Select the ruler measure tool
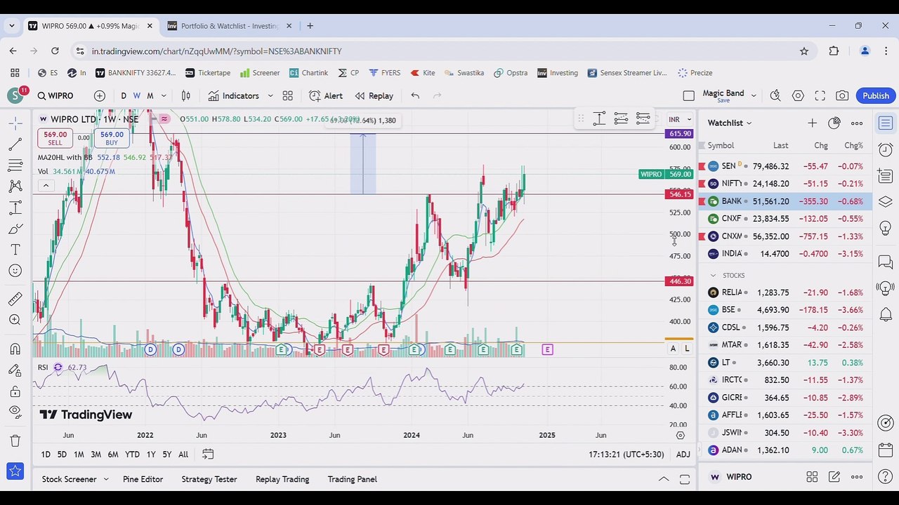Screen dimensions: 899x505 click(x=15, y=299)
